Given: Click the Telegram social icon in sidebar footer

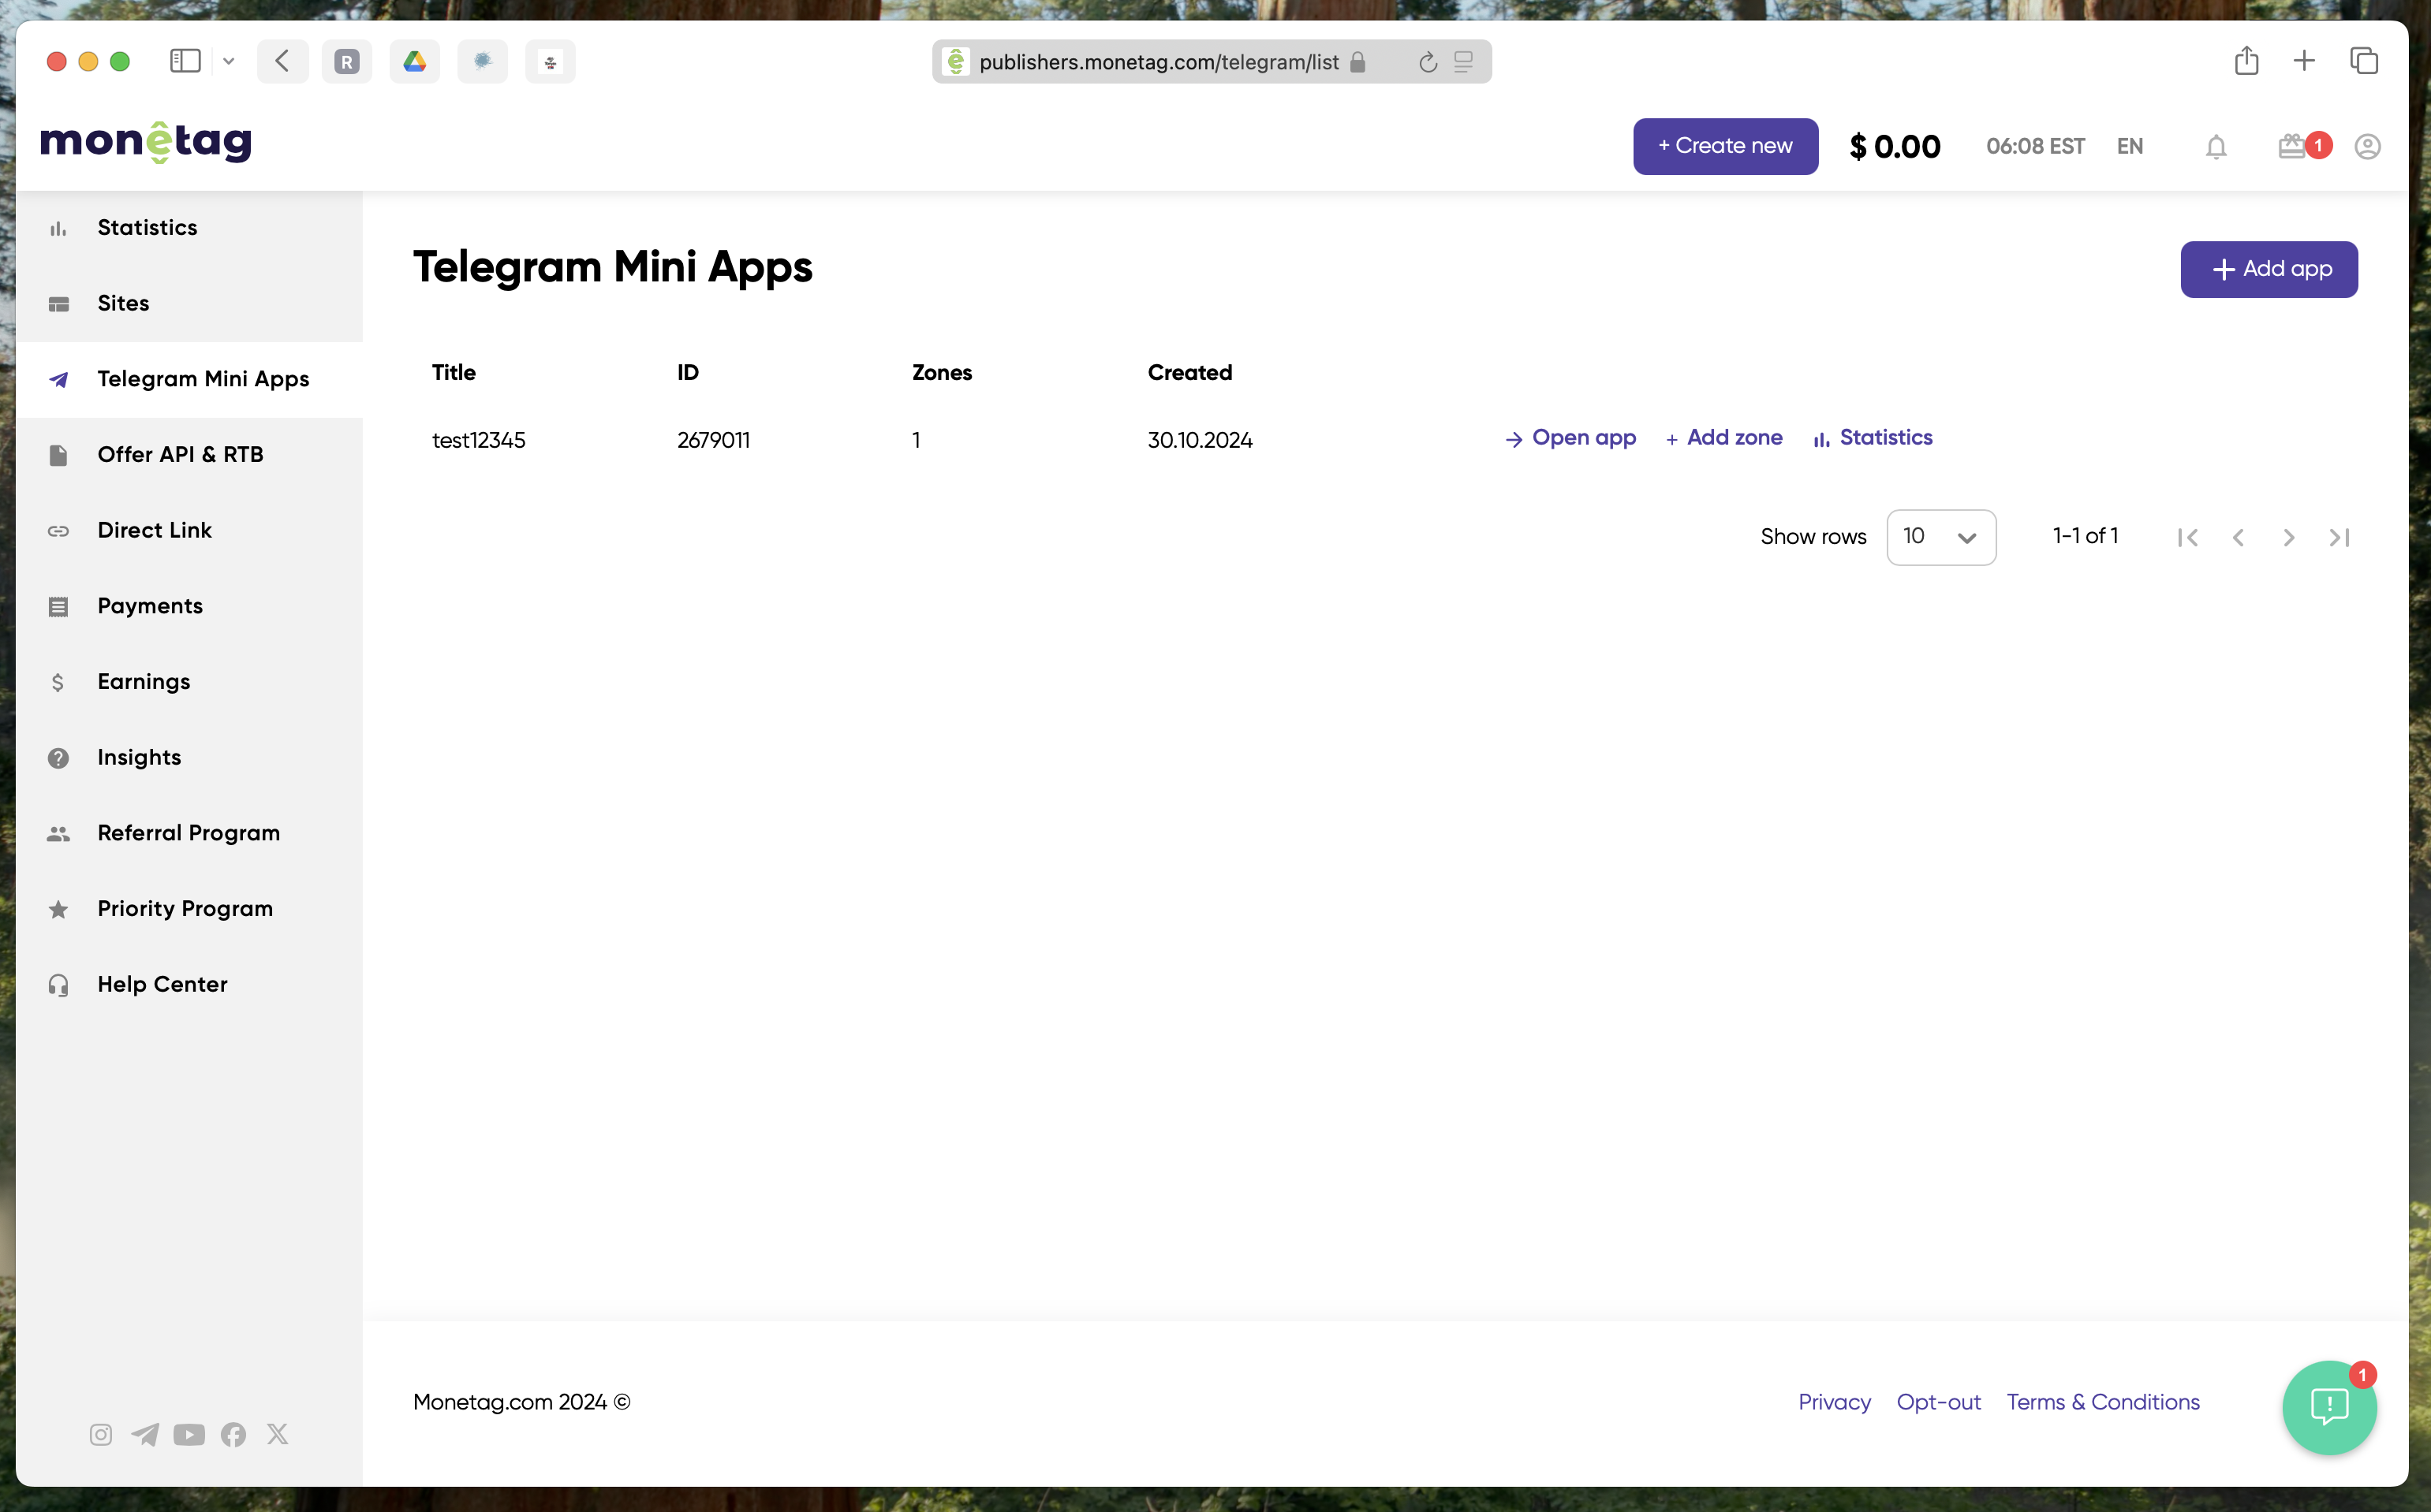Looking at the screenshot, I should (x=145, y=1434).
